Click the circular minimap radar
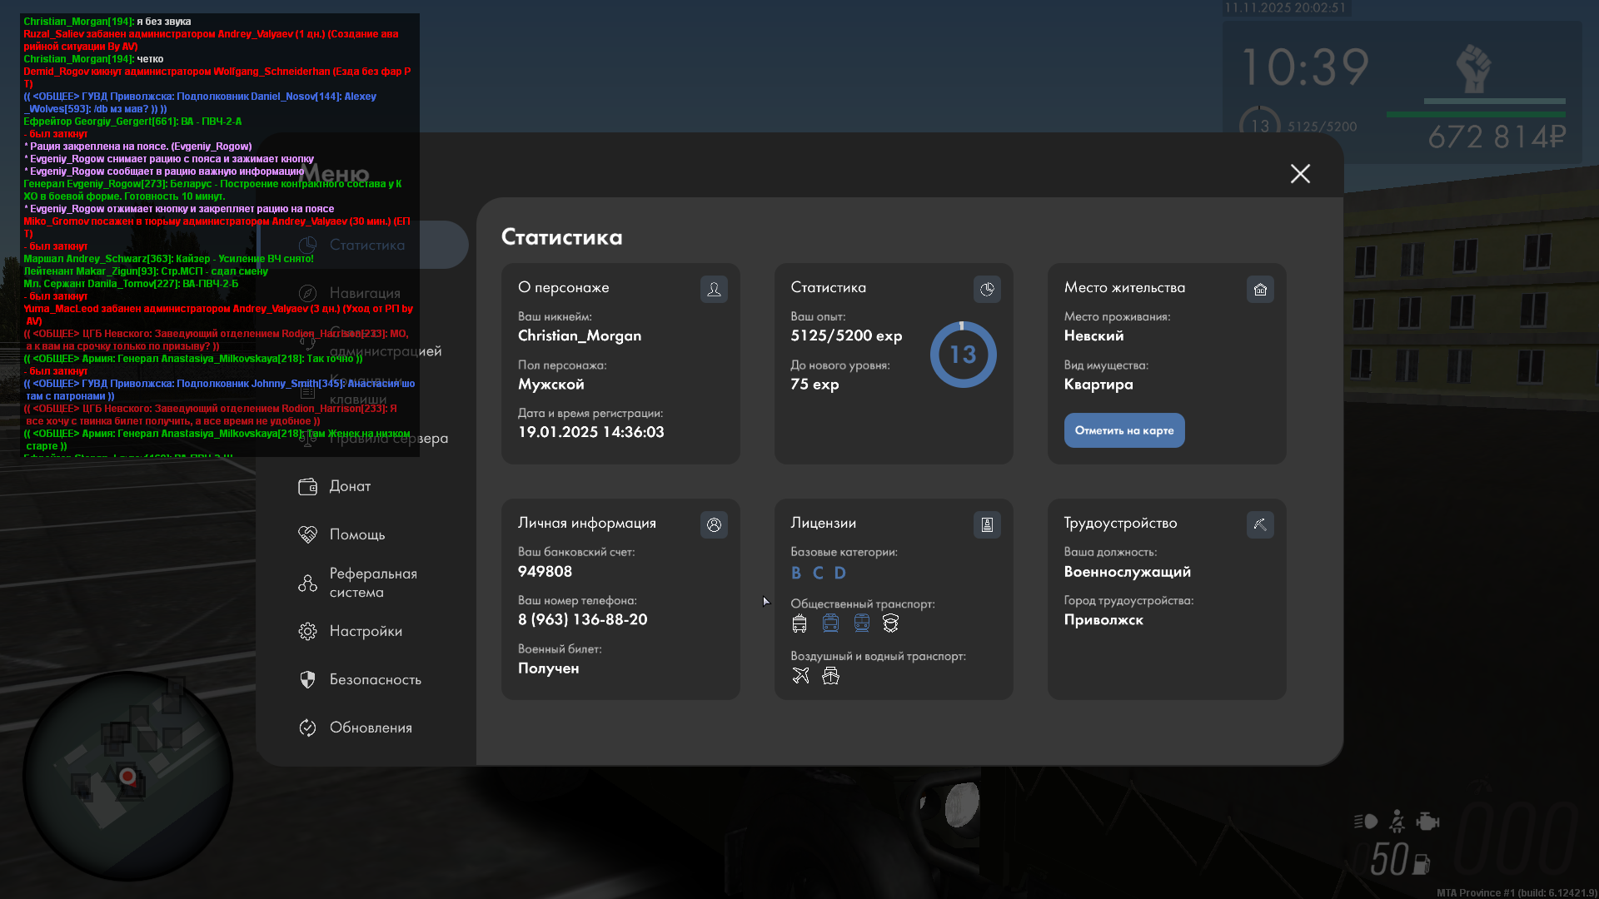 [x=127, y=777]
